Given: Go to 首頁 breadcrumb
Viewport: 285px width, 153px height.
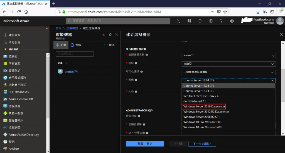Looking at the screenshot, I should pos(58,28).
